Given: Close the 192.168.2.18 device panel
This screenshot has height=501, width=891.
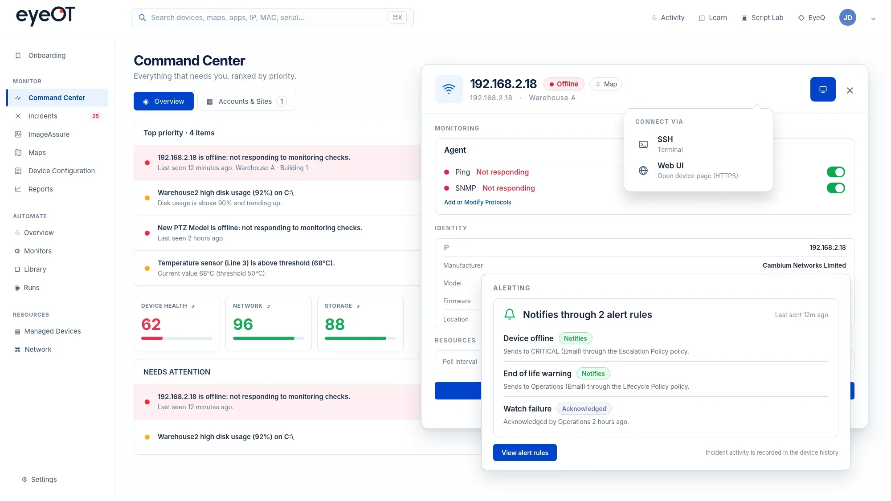Looking at the screenshot, I should pyautogui.click(x=850, y=90).
